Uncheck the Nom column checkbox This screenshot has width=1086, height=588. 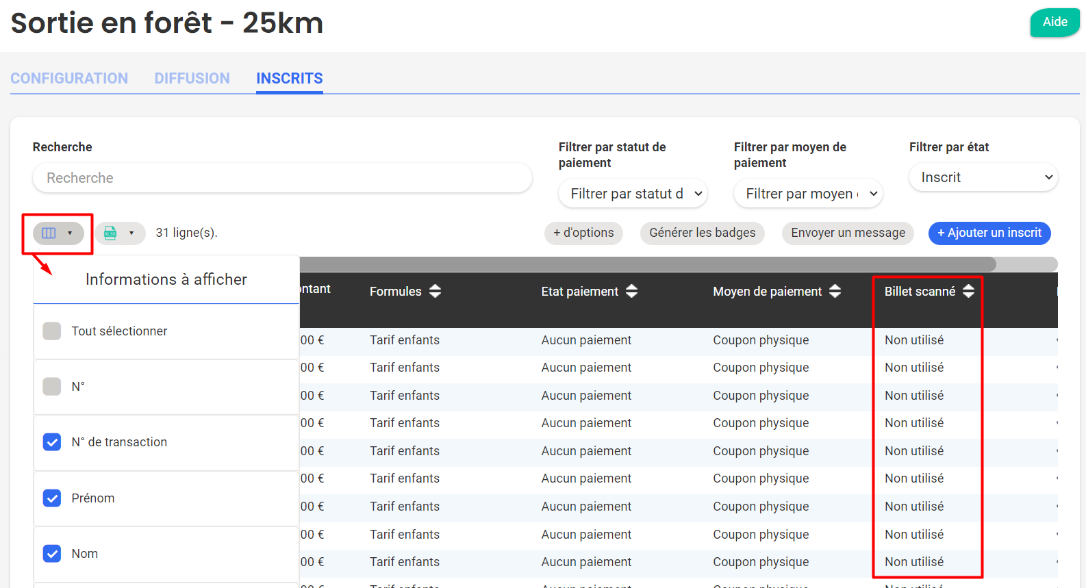click(x=52, y=554)
